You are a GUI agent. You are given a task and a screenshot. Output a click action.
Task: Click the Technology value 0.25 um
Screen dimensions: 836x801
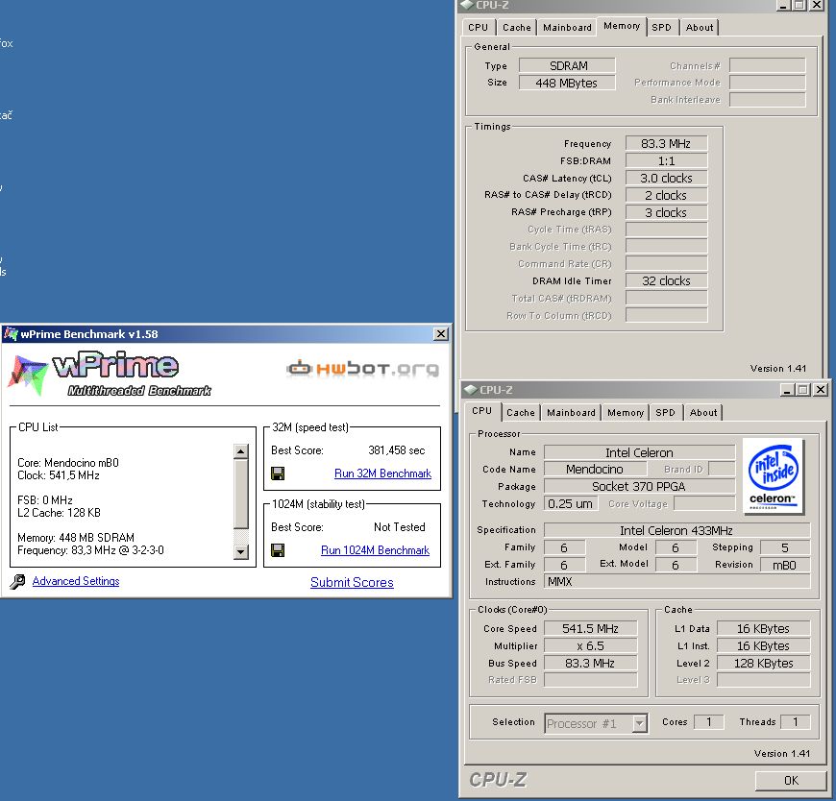coord(570,503)
